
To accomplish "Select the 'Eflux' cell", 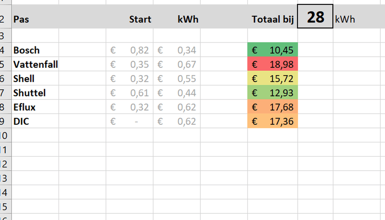I will (35, 107).
